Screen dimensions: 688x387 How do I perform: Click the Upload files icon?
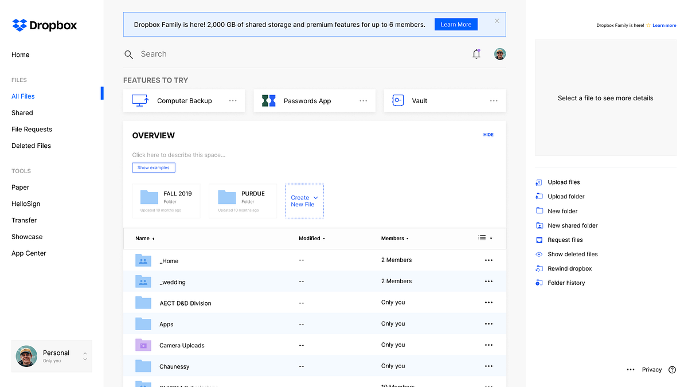point(538,182)
